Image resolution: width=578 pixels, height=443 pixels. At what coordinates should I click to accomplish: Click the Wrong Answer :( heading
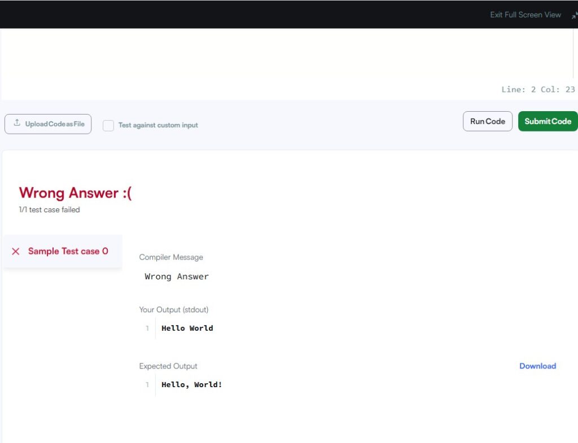(x=75, y=192)
